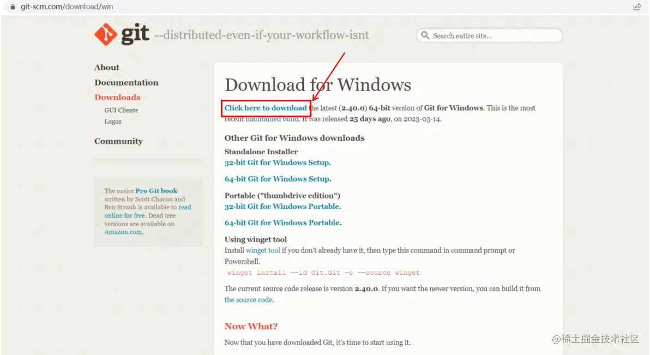Select Downloads in the sidebar
The height and width of the screenshot is (355, 650).
[x=117, y=97]
